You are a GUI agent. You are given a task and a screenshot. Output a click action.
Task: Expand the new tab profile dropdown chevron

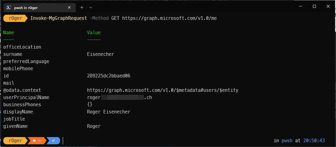pos(91,7)
